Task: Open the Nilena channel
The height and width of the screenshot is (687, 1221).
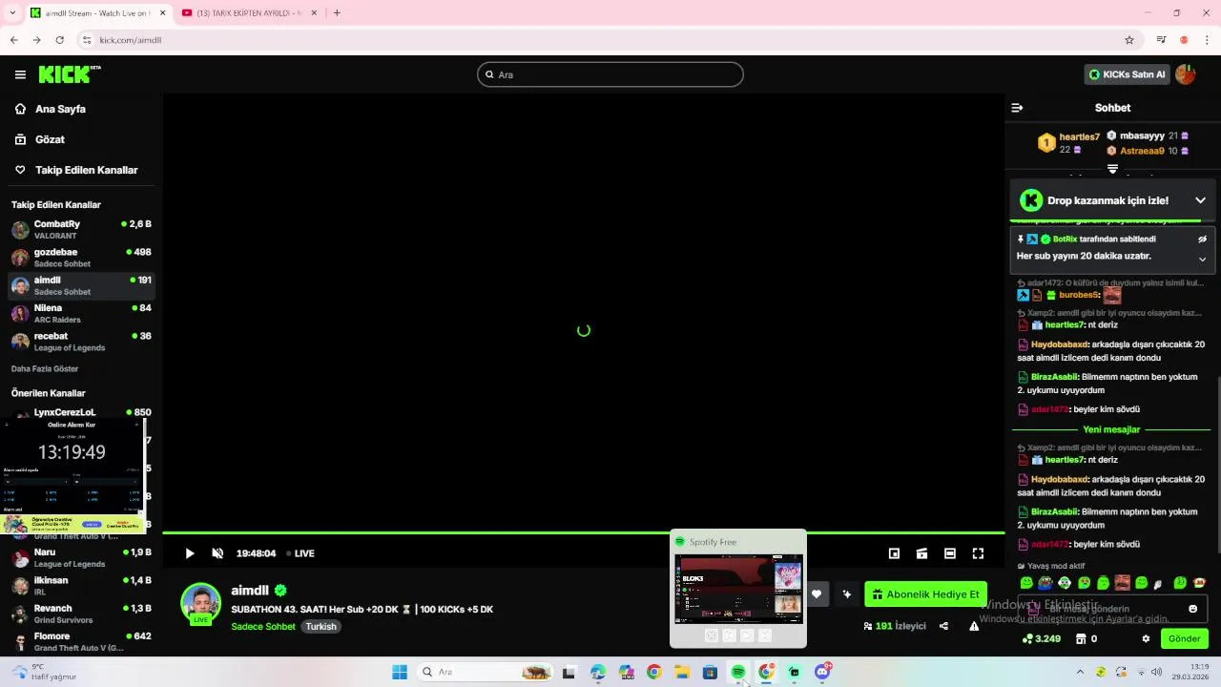Action: point(81,314)
